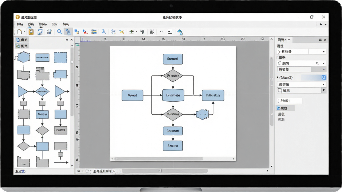Collapse the shapes panel with its chevron
This screenshot has height=192, width=342.
(71, 40)
